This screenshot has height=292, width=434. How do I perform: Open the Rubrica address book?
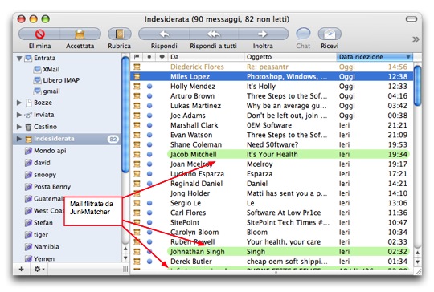(120, 34)
